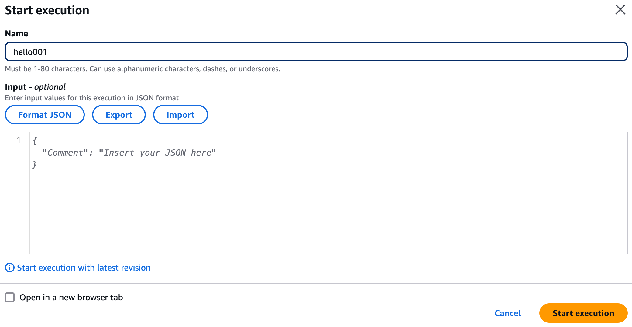Image resolution: width=632 pixels, height=327 pixels.
Task: Click Cancel to dismiss the dialog
Action: tap(507, 313)
